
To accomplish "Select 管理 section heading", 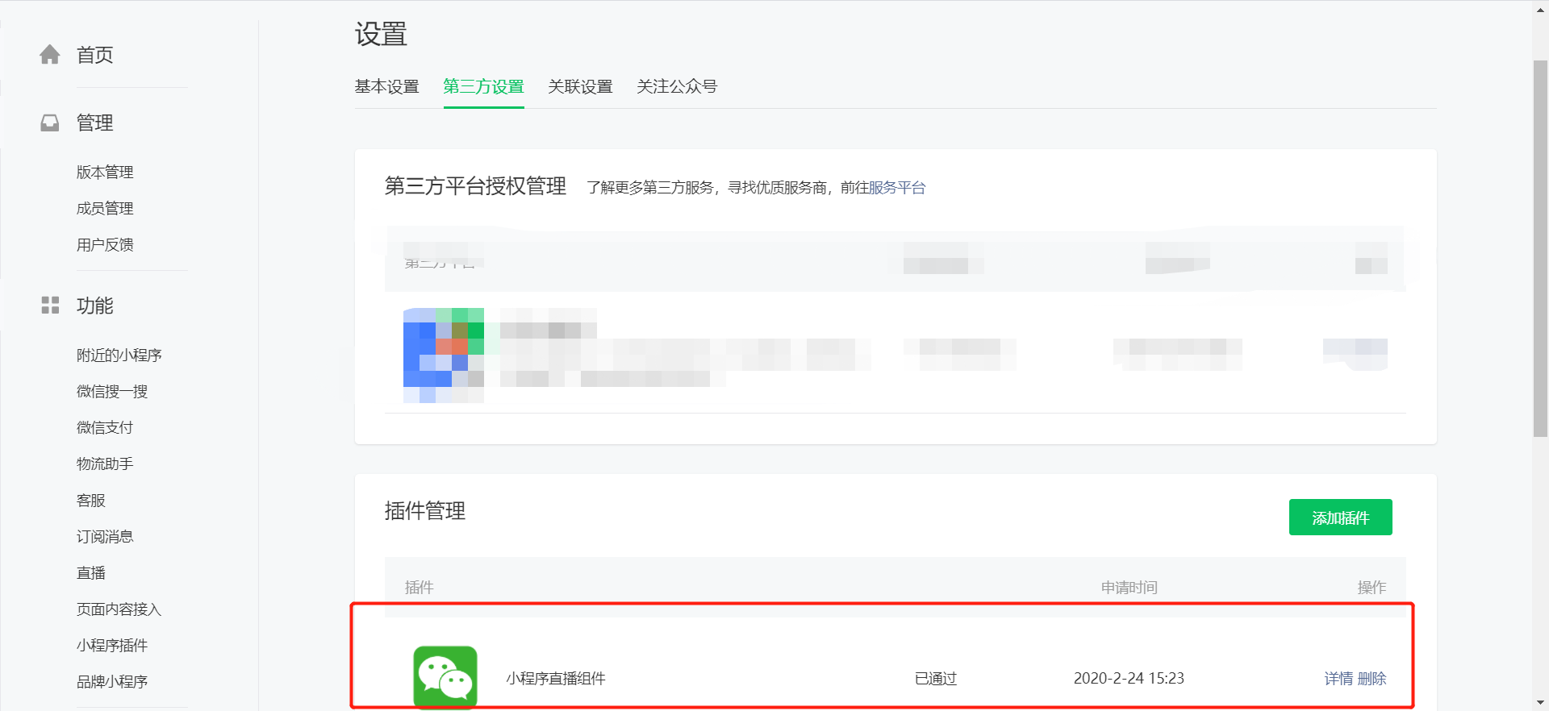I will [x=94, y=123].
